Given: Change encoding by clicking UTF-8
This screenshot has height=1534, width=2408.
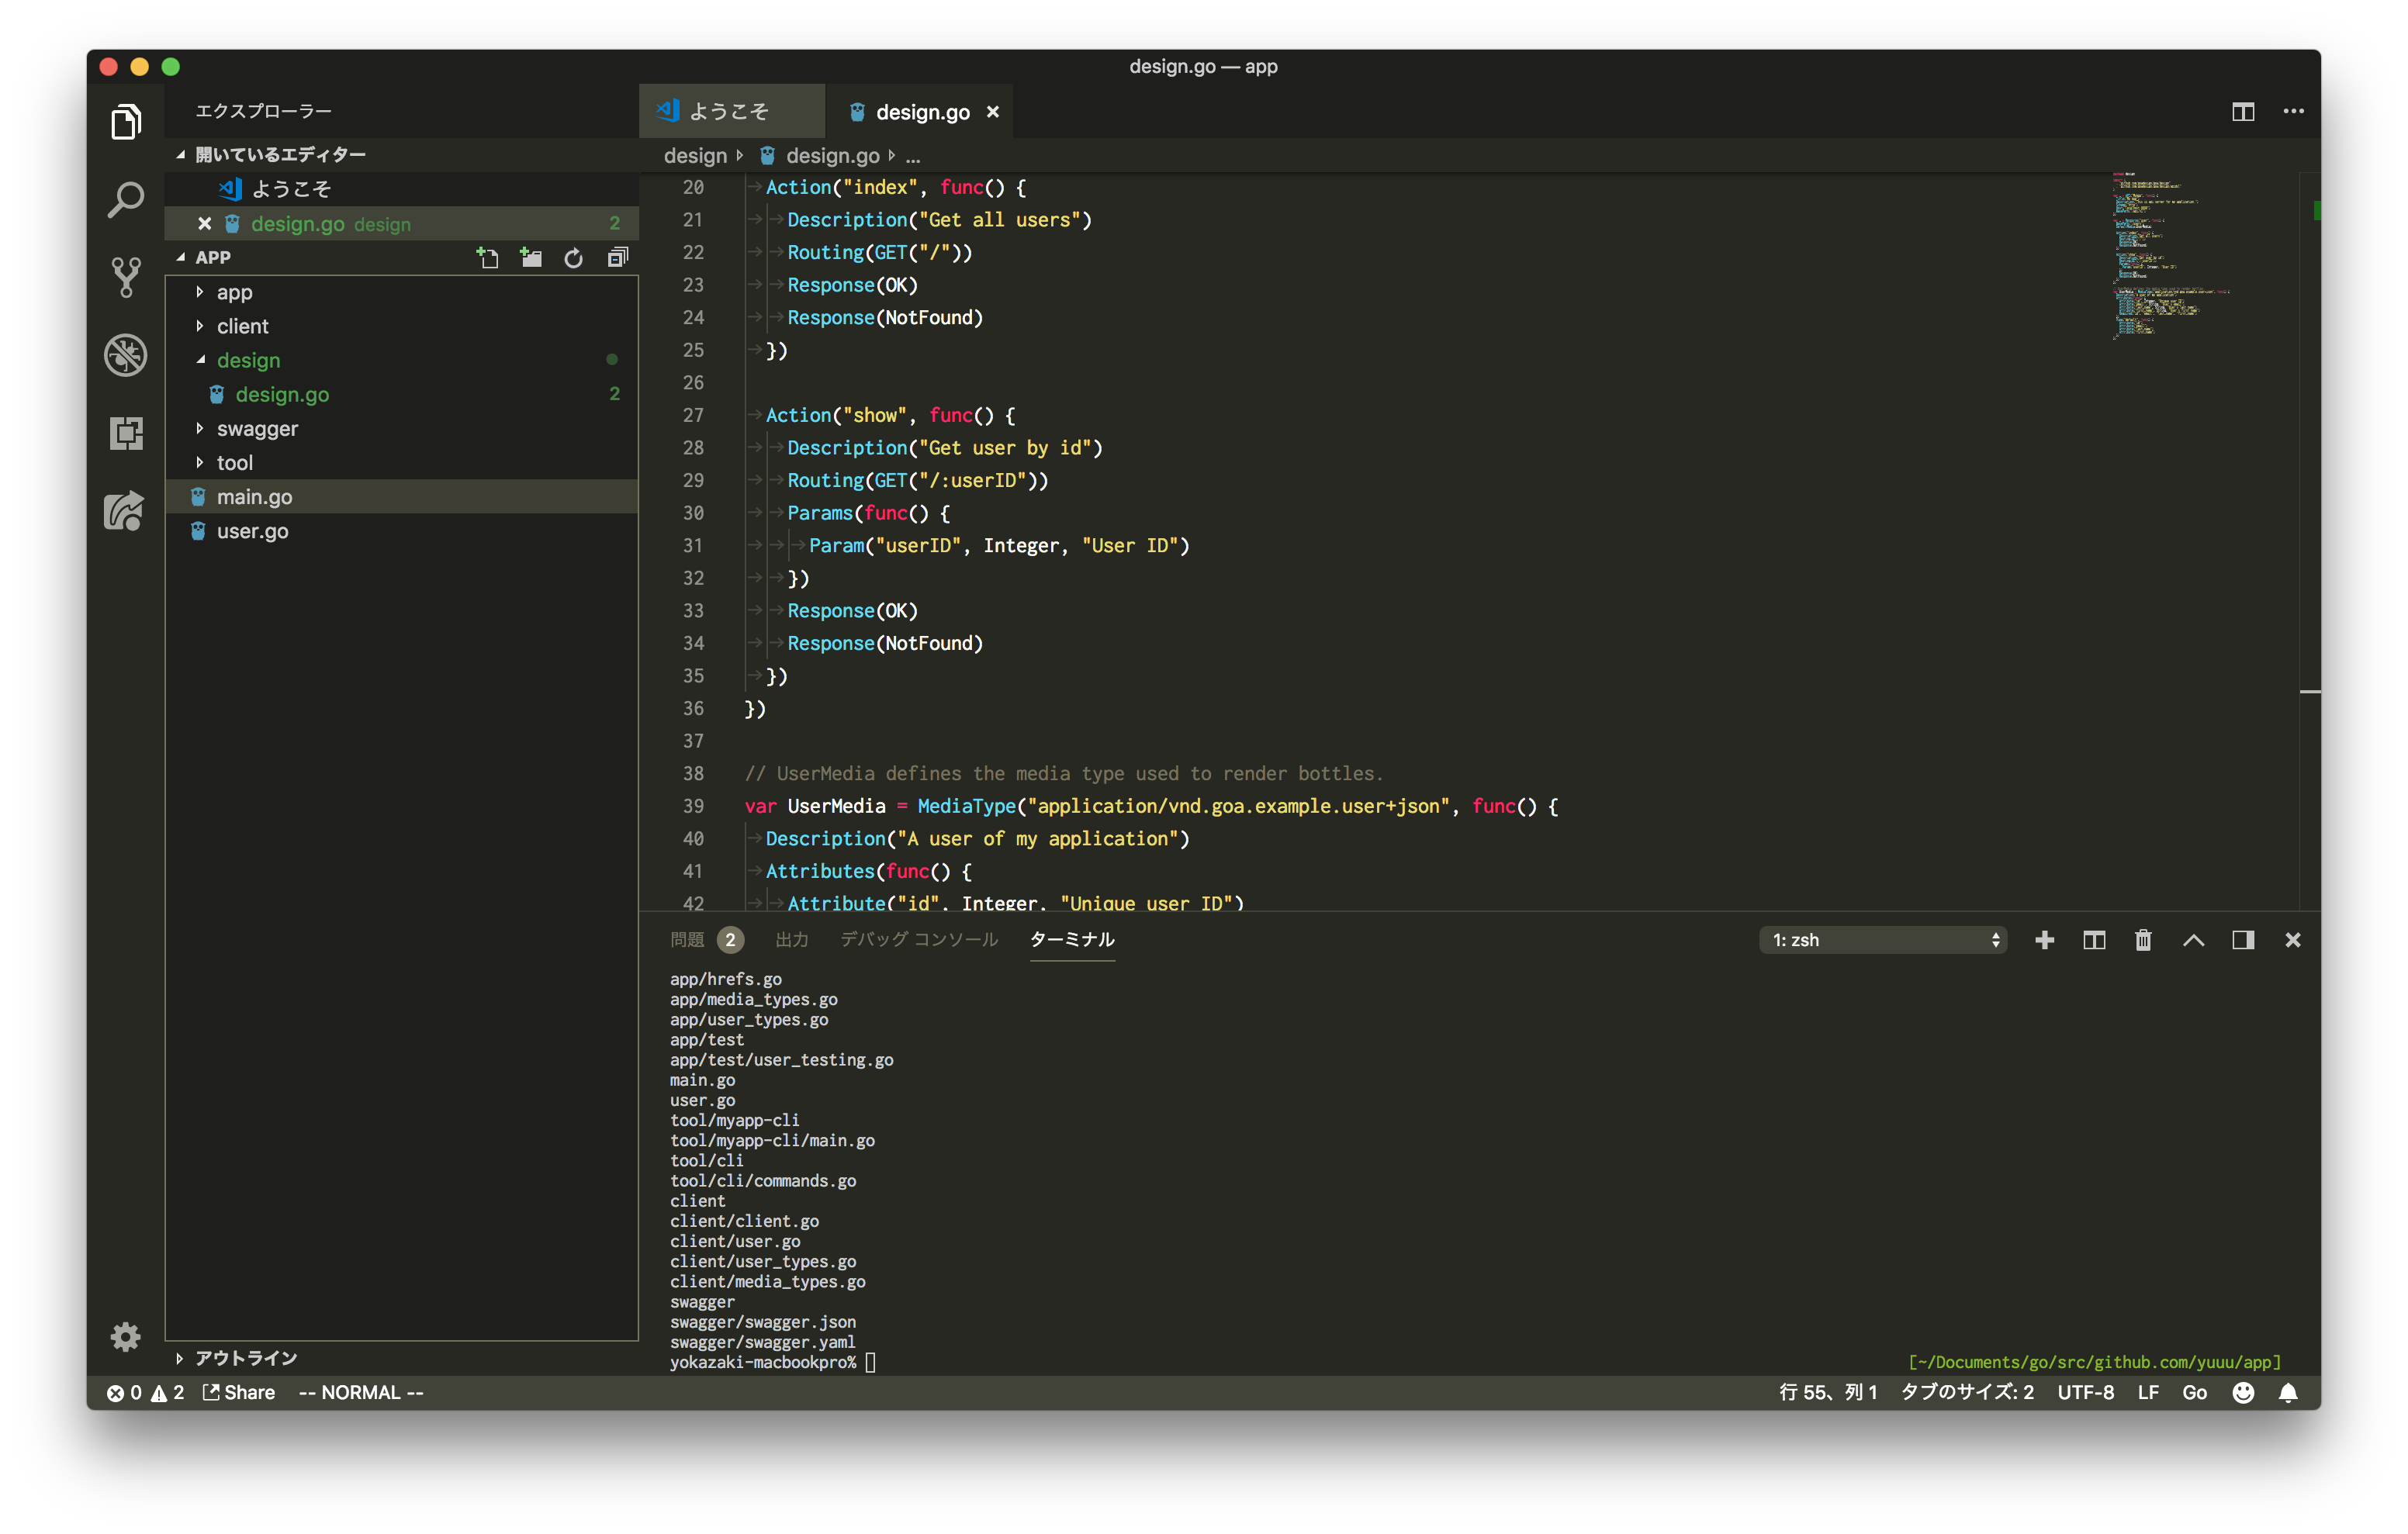Looking at the screenshot, I should 2086,1392.
